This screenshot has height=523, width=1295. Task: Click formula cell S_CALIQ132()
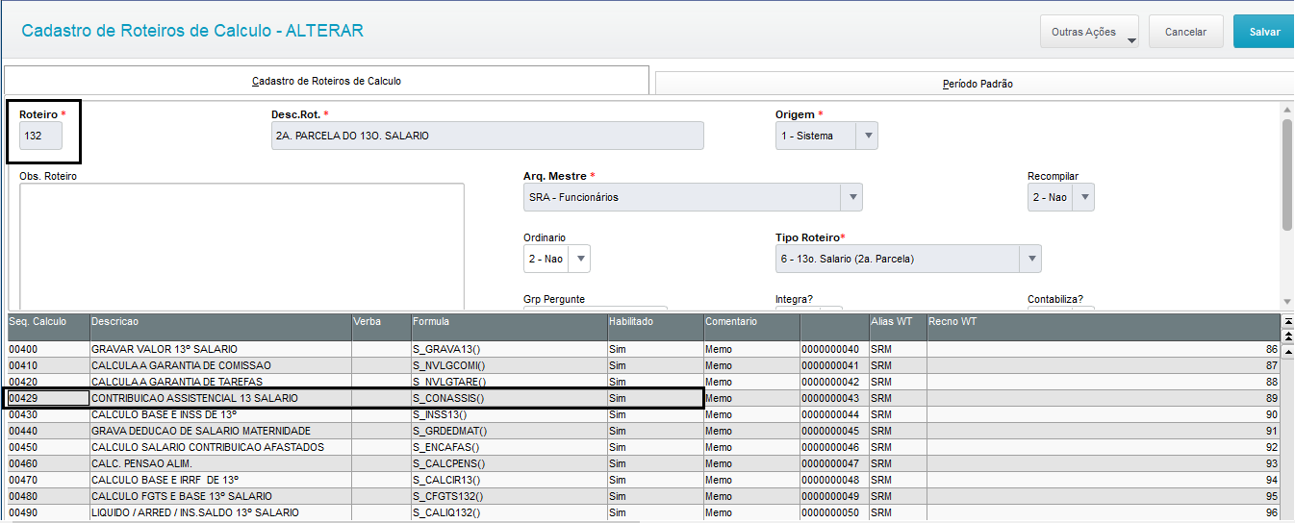tap(508, 512)
